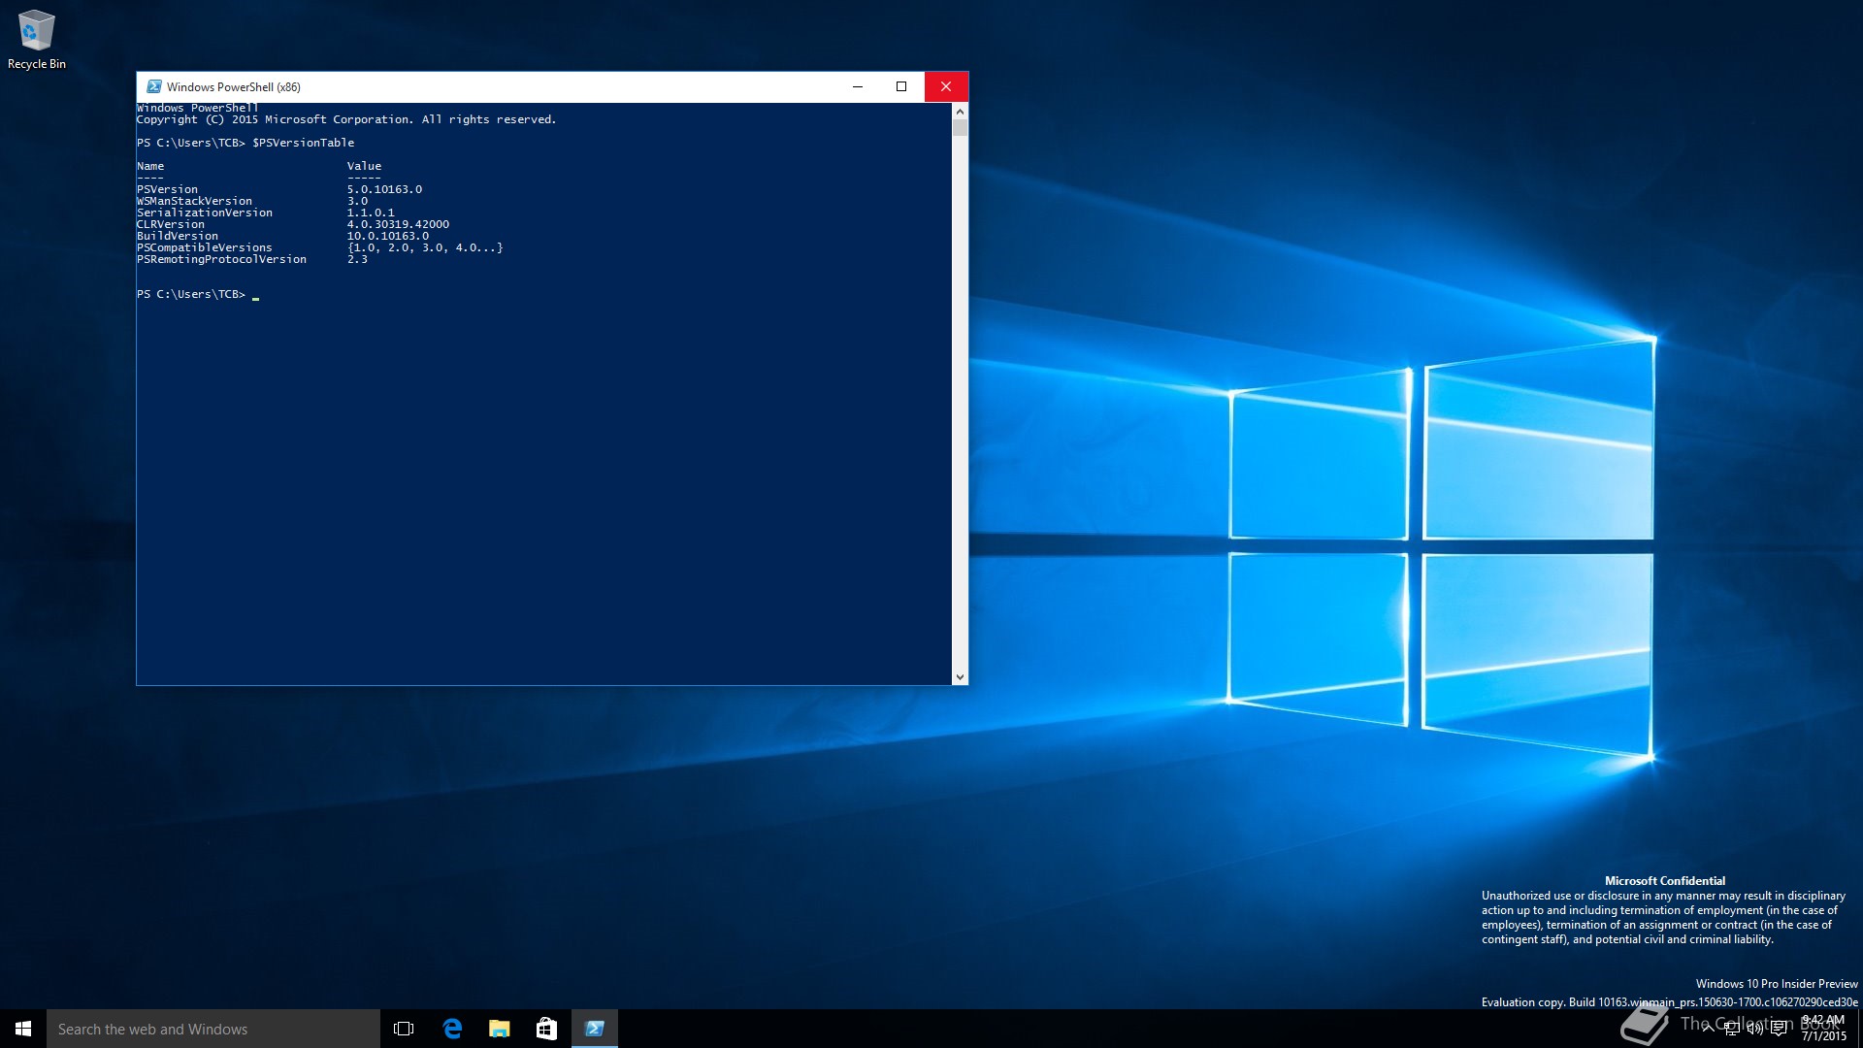Viewport: 1863px width, 1048px height.
Task: Click the SerializationVersion row name
Action: click(x=205, y=213)
